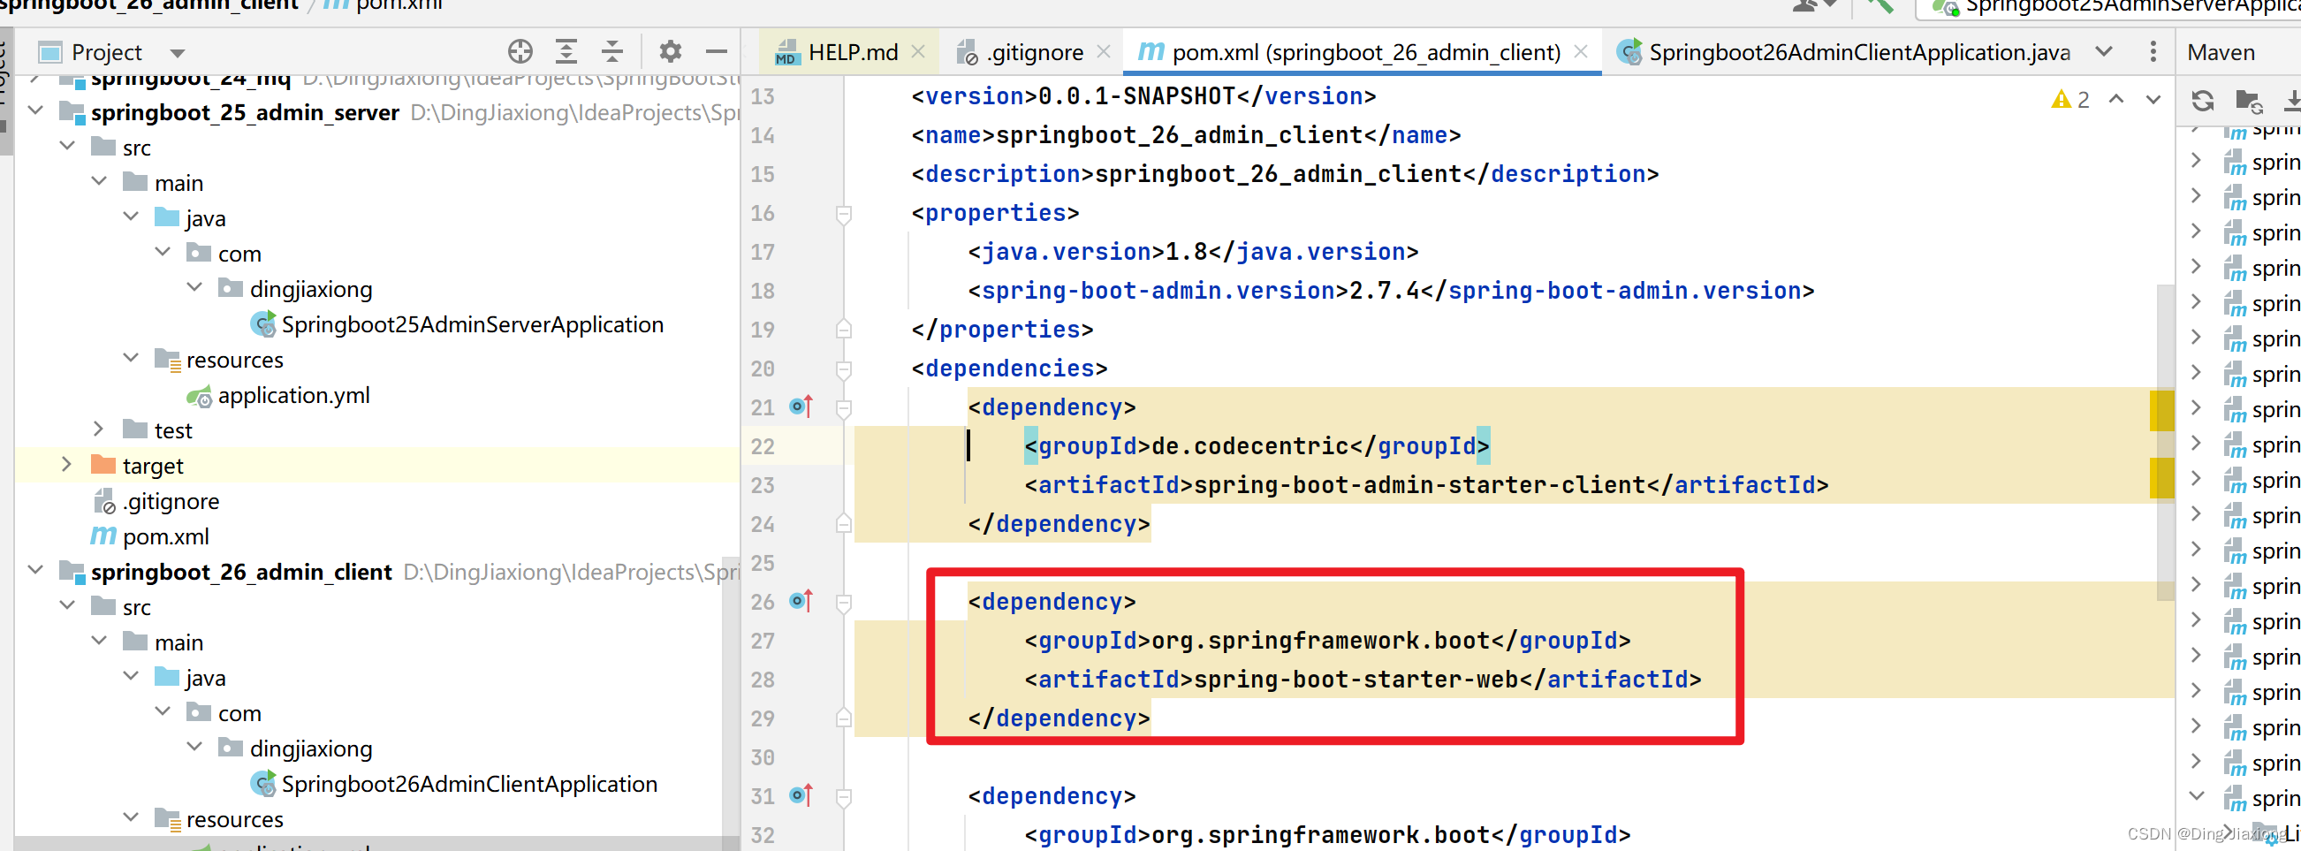
Task: Click spring-boot-starter-web artifactId text
Action: point(1356,680)
